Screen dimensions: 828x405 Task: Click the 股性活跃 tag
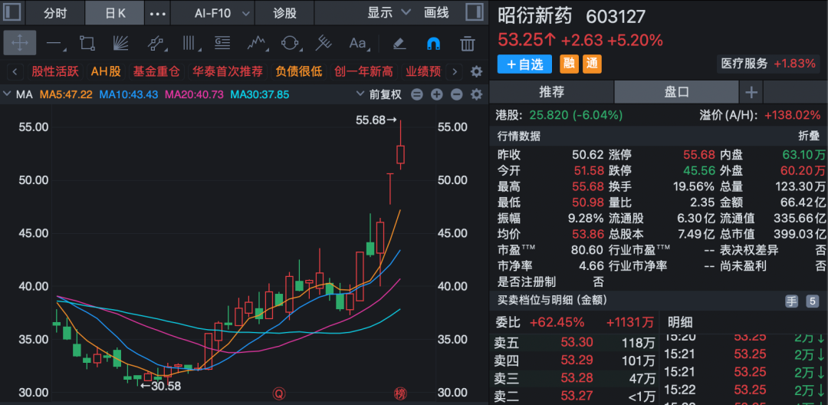[55, 71]
